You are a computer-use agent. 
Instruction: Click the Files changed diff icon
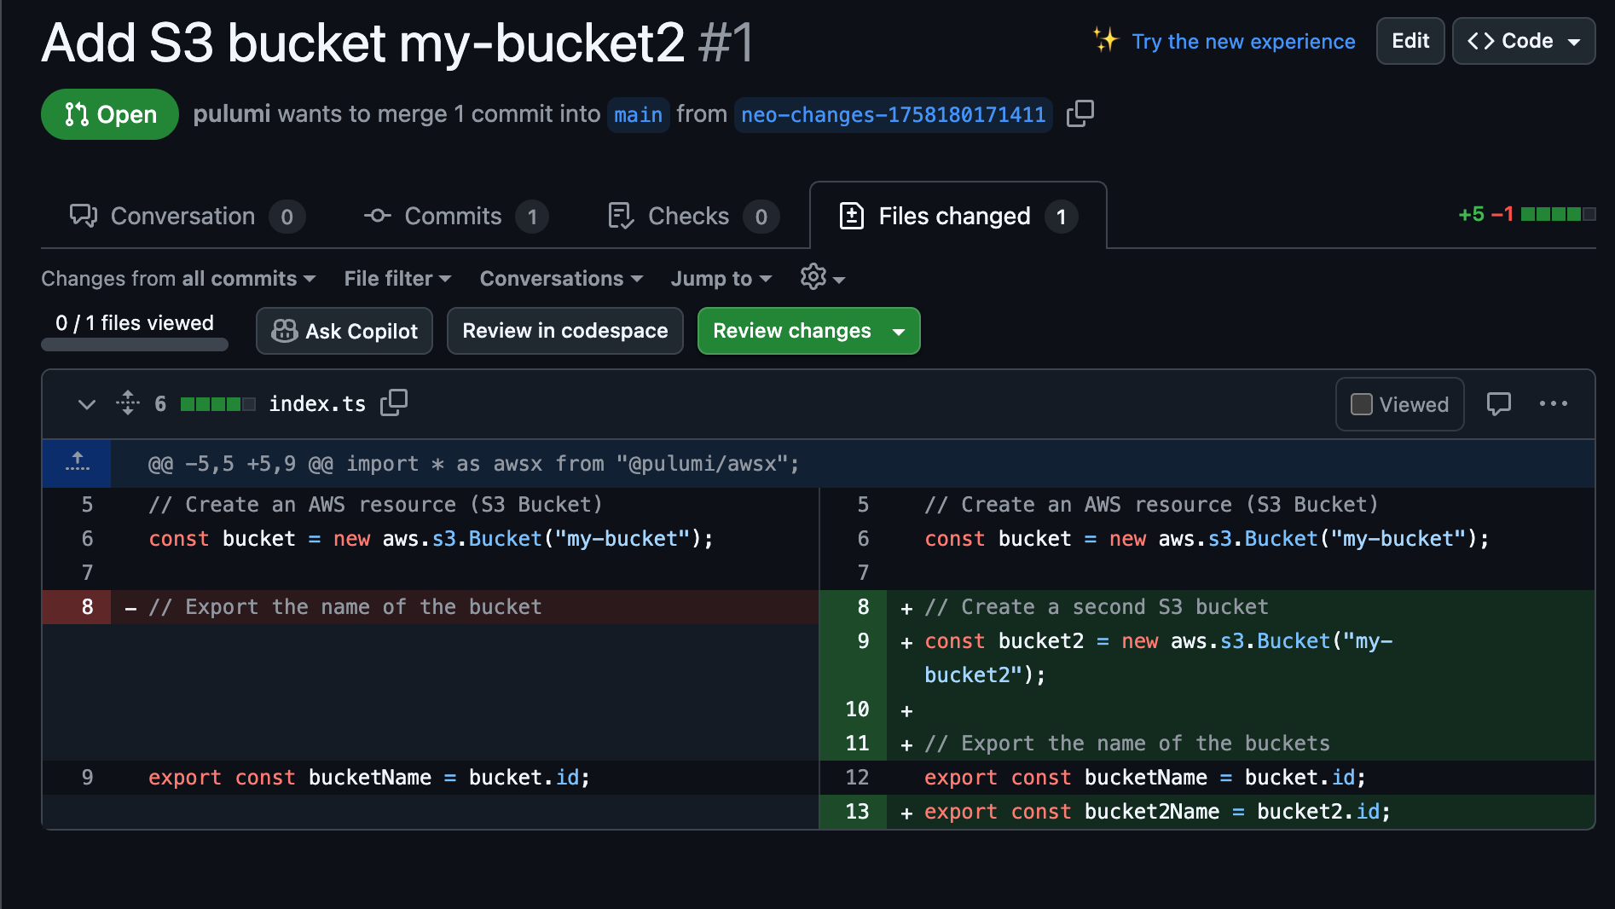(x=852, y=216)
